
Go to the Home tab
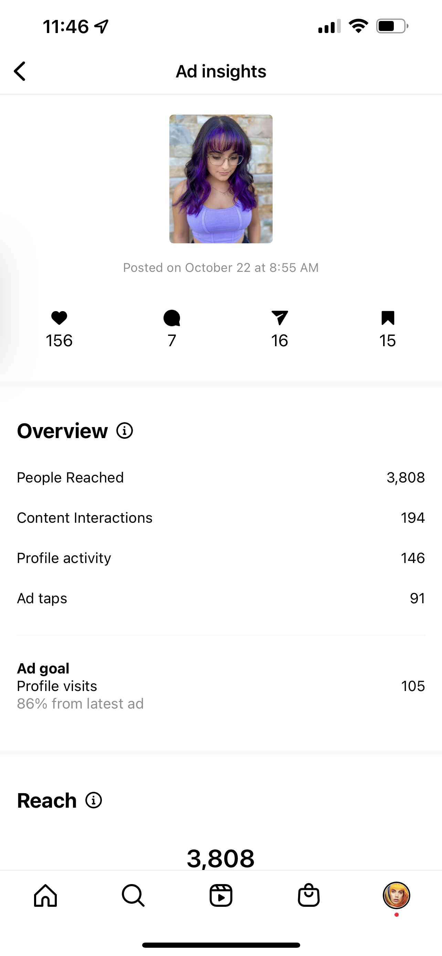pos(45,895)
